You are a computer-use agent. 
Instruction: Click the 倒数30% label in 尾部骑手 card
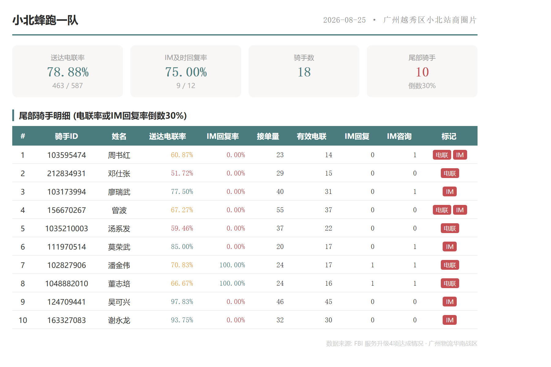422,86
